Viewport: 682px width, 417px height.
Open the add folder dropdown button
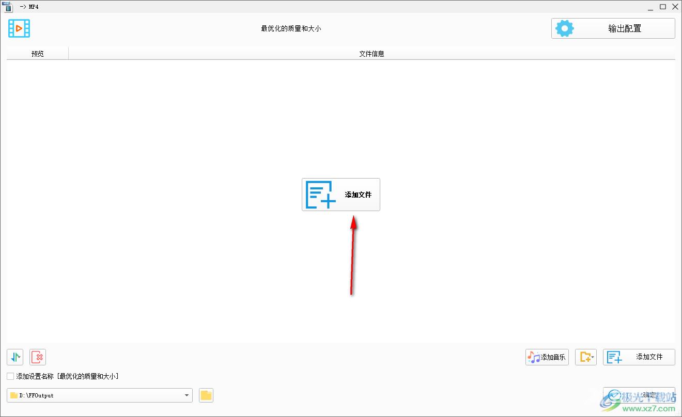coord(586,357)
